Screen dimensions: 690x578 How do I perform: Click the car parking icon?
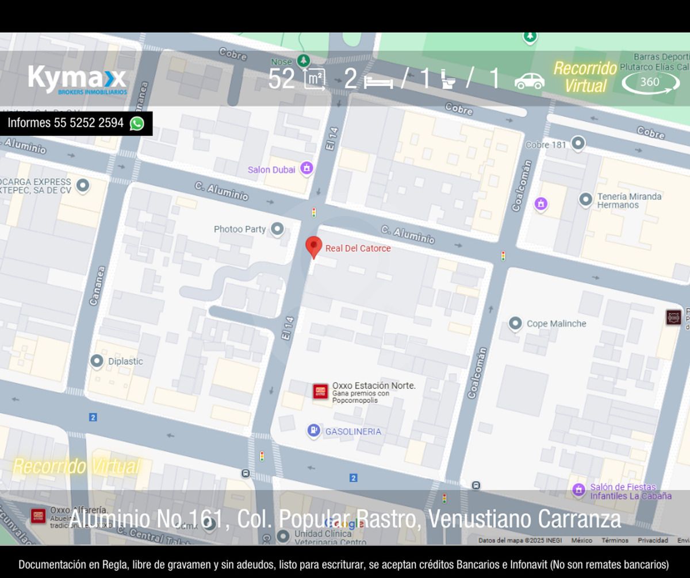pyautogui.click(x=530, y=81)
